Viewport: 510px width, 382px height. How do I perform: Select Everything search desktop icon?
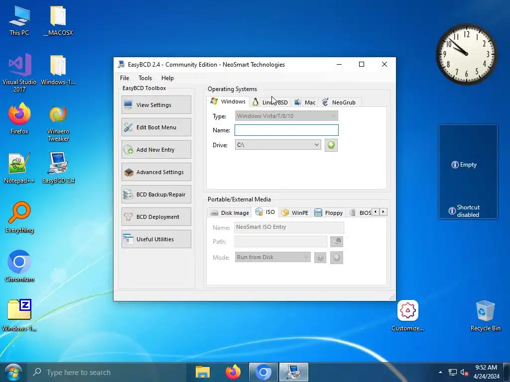click(x=19, y=217)
